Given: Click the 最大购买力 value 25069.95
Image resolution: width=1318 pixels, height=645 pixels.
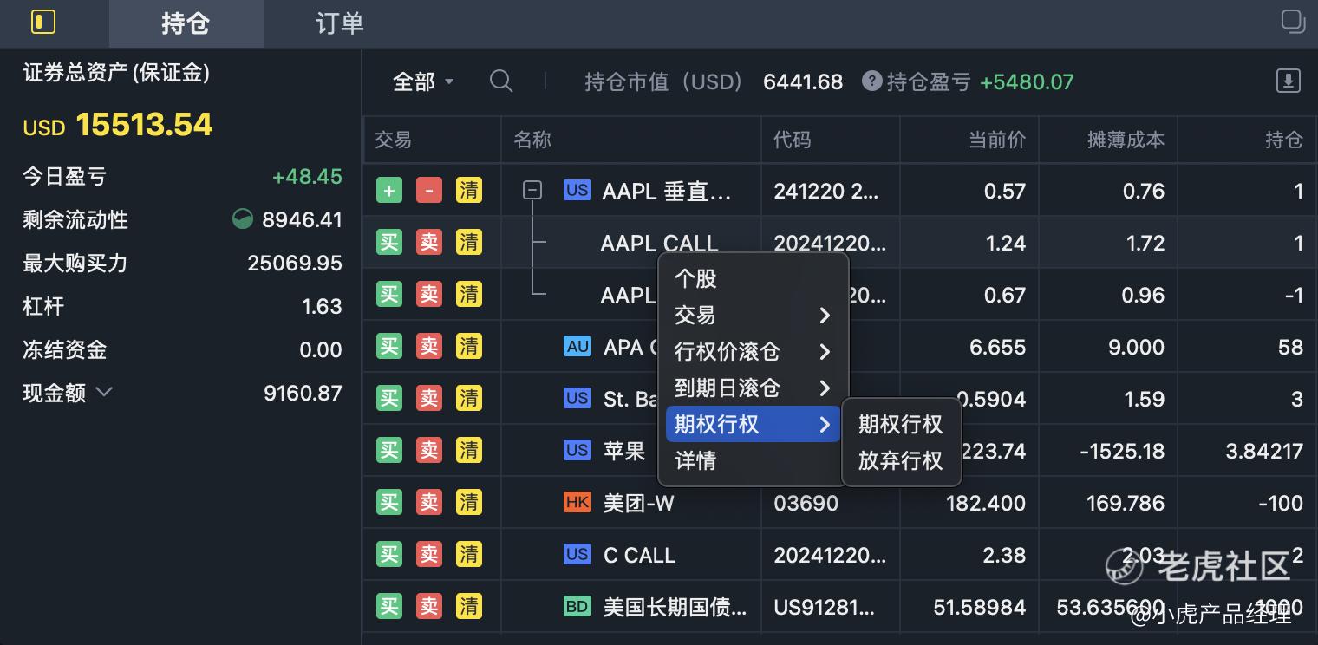Looking at the screenshot, I should pyautogui.click(x=295, y=263).
